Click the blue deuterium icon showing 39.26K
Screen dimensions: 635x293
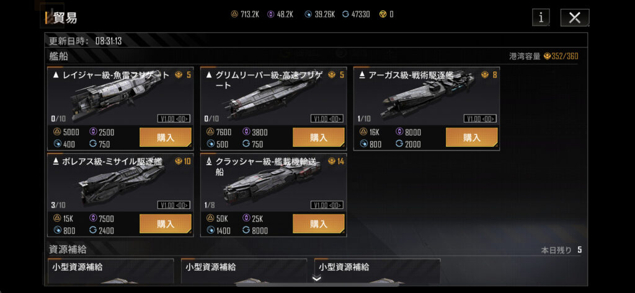[x=308, y=15]
